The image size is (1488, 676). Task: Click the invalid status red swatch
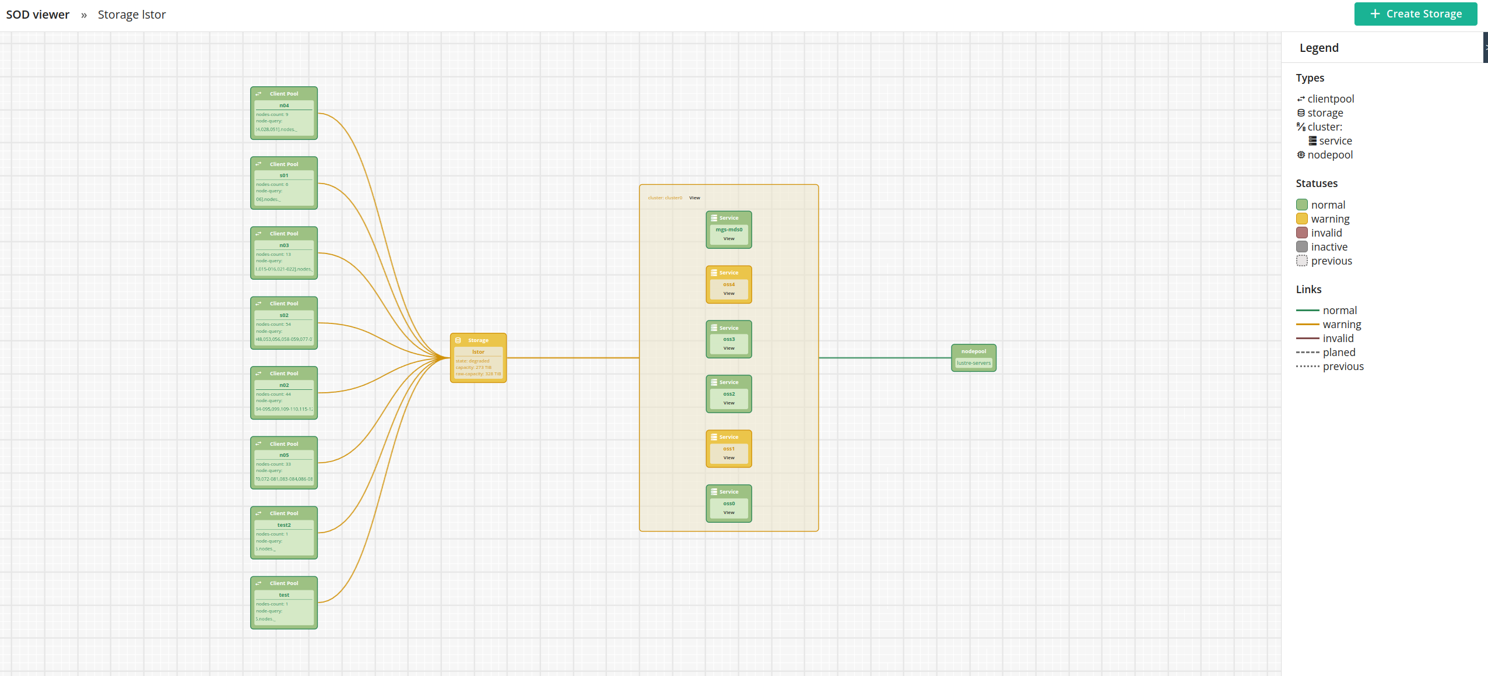click(1302, 233)
